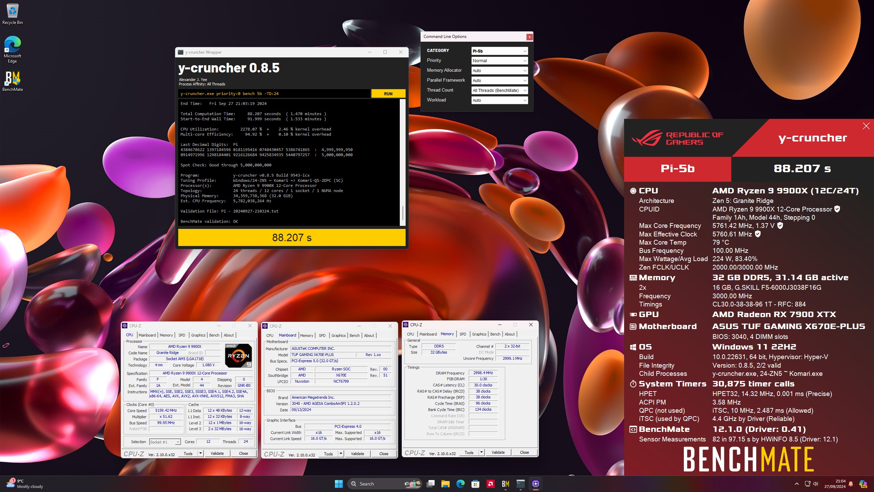Switch to the Memory tab in the CPU-Z CPU window
The width and height of the screenshot is (874, 492).
point(166,335)
